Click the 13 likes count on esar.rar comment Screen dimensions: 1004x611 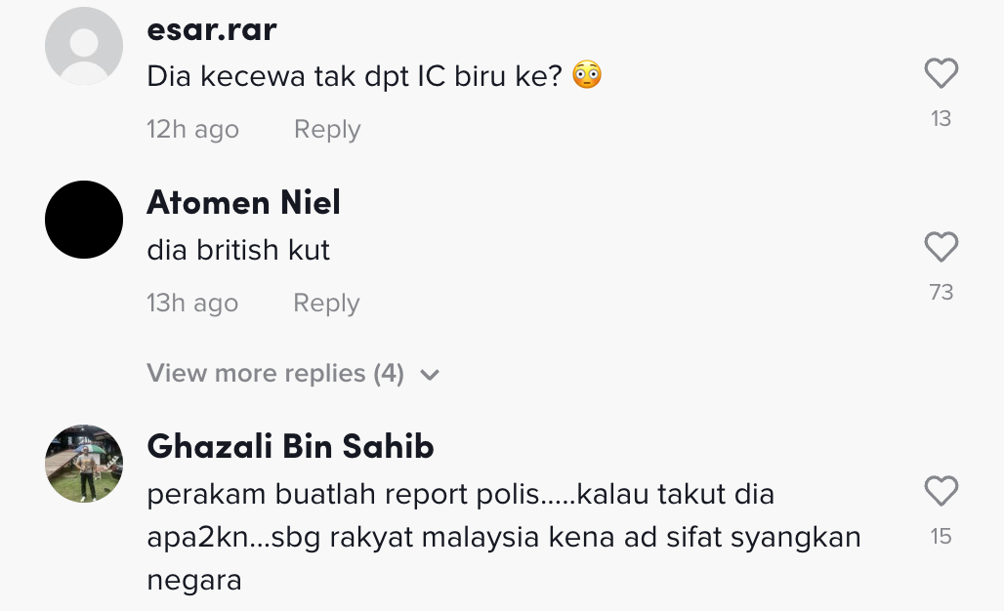(941, 119)
